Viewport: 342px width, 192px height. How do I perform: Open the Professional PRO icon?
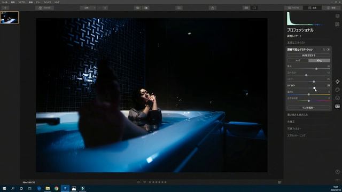pyautogui.click(x=337, y=106)
